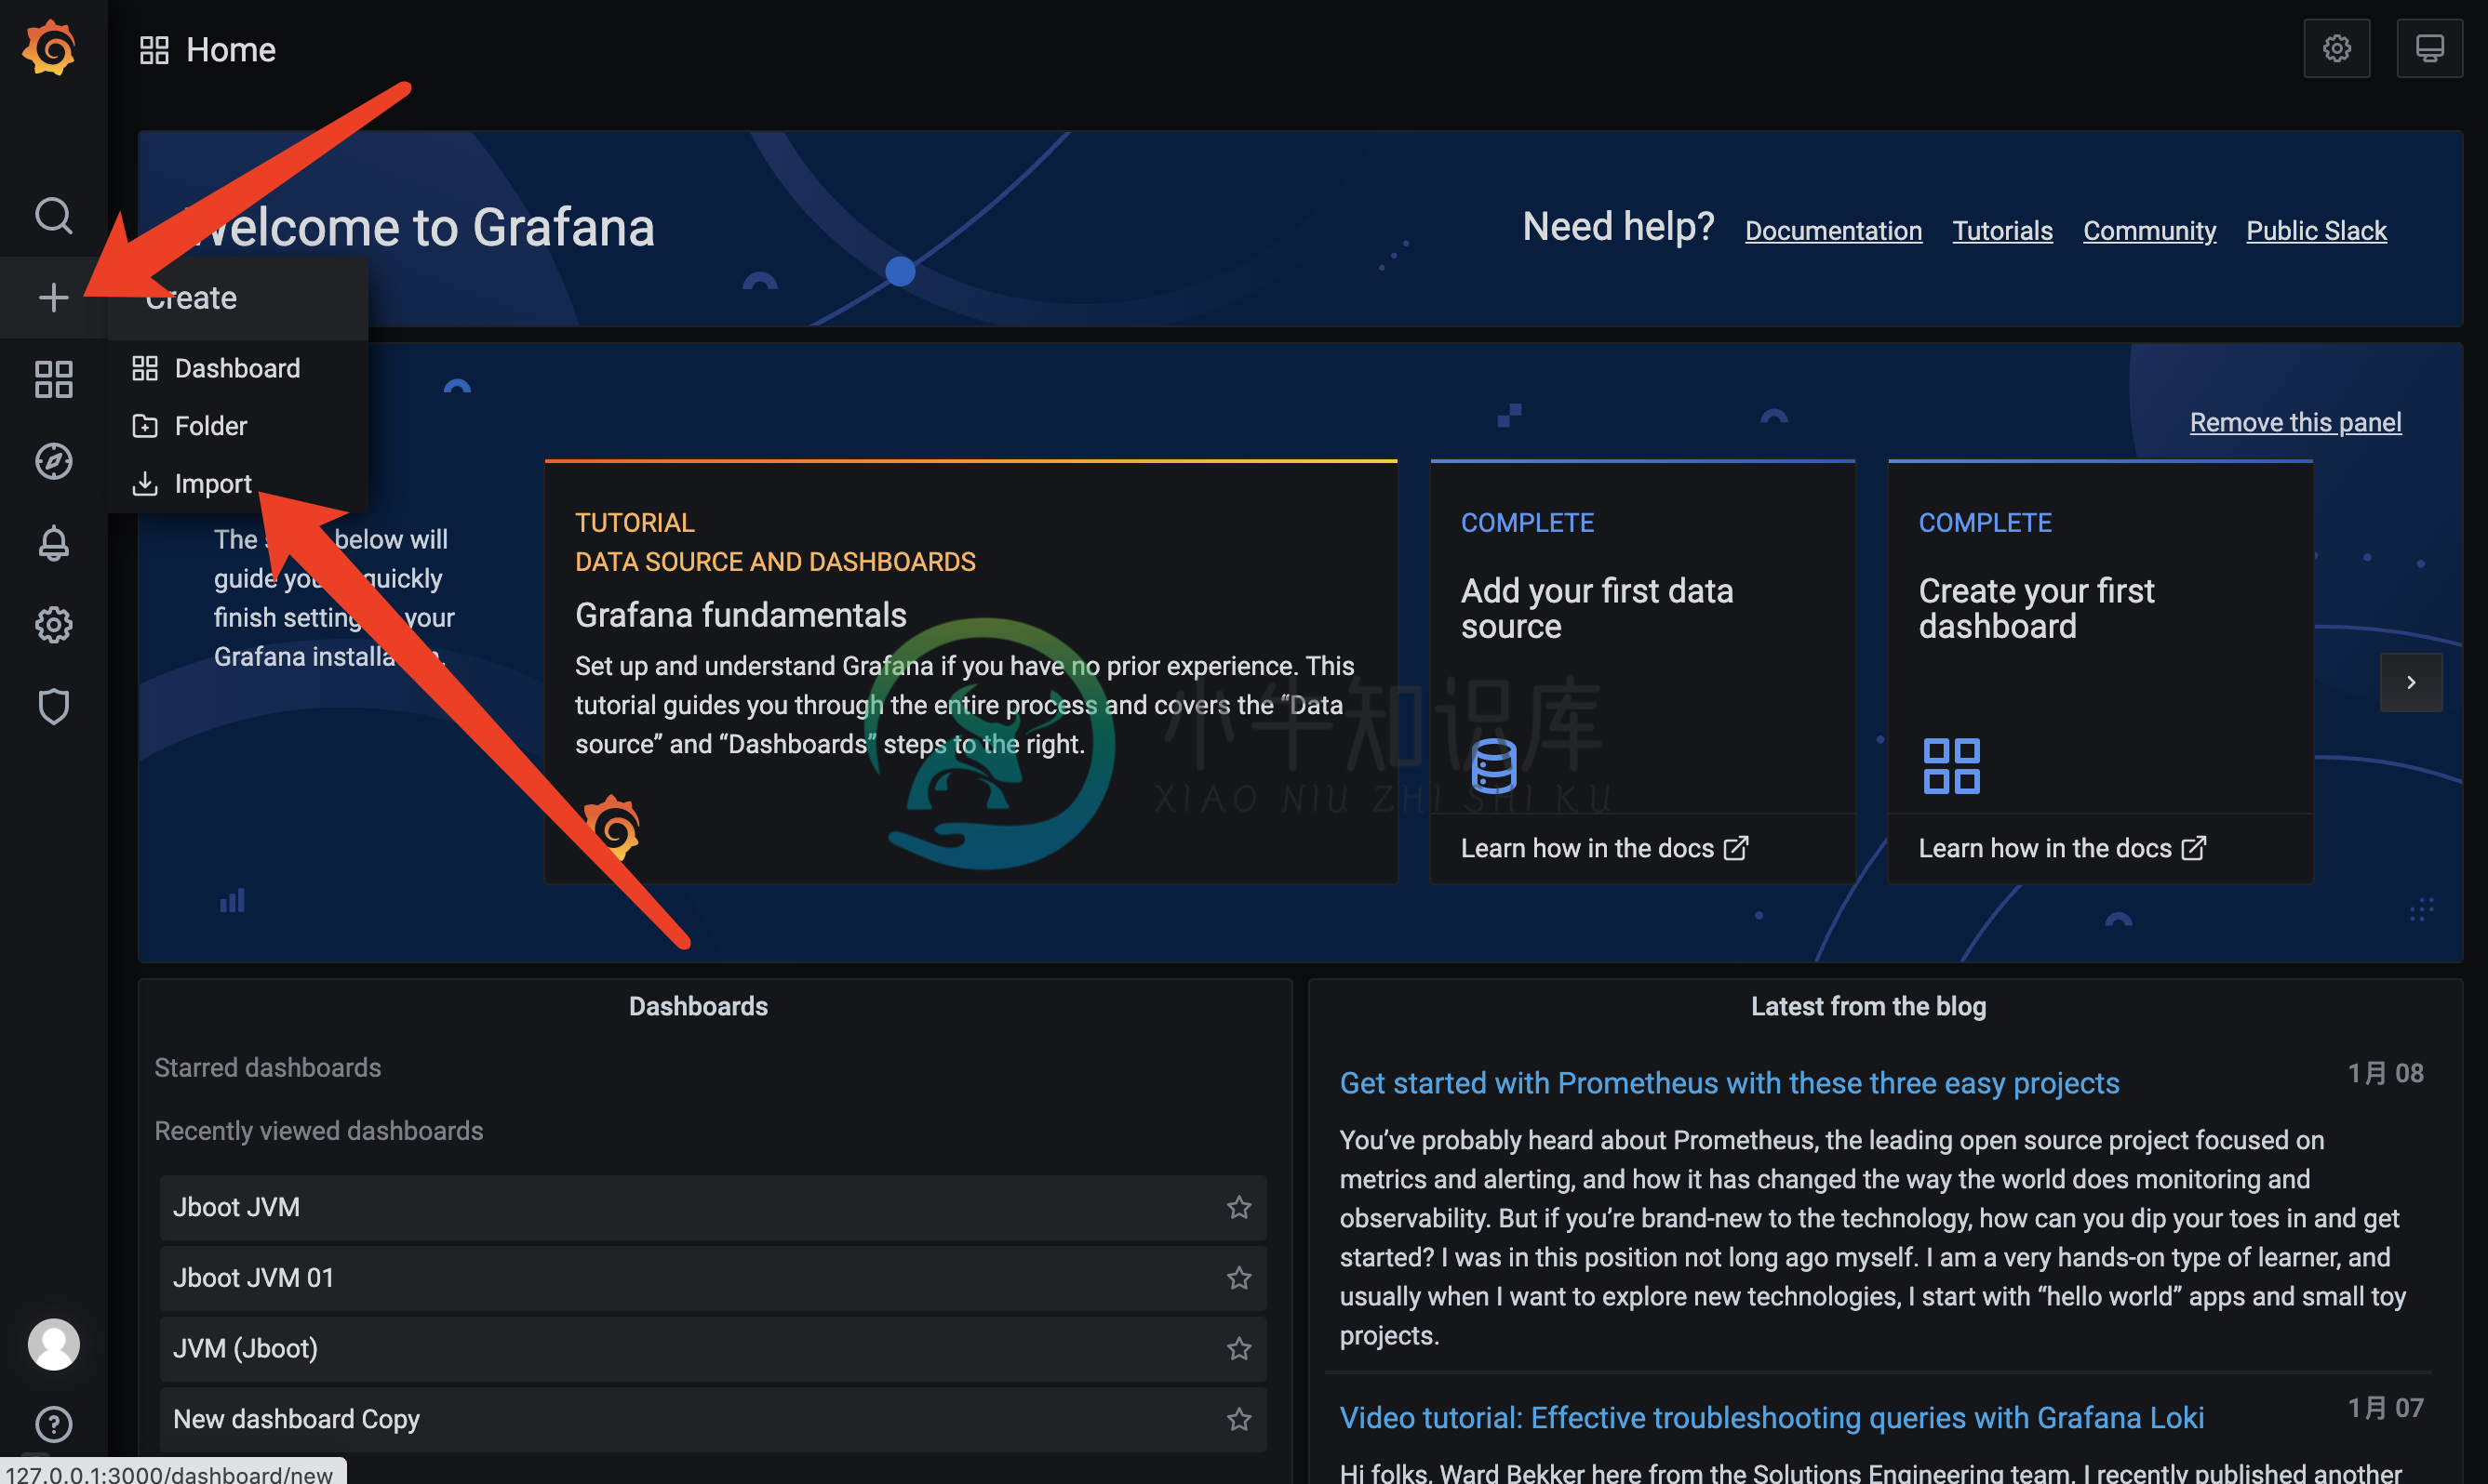Select Import from Create menu
Image resolution: width=2488 pixels, height=1484 pixels.
coord(212,483)
